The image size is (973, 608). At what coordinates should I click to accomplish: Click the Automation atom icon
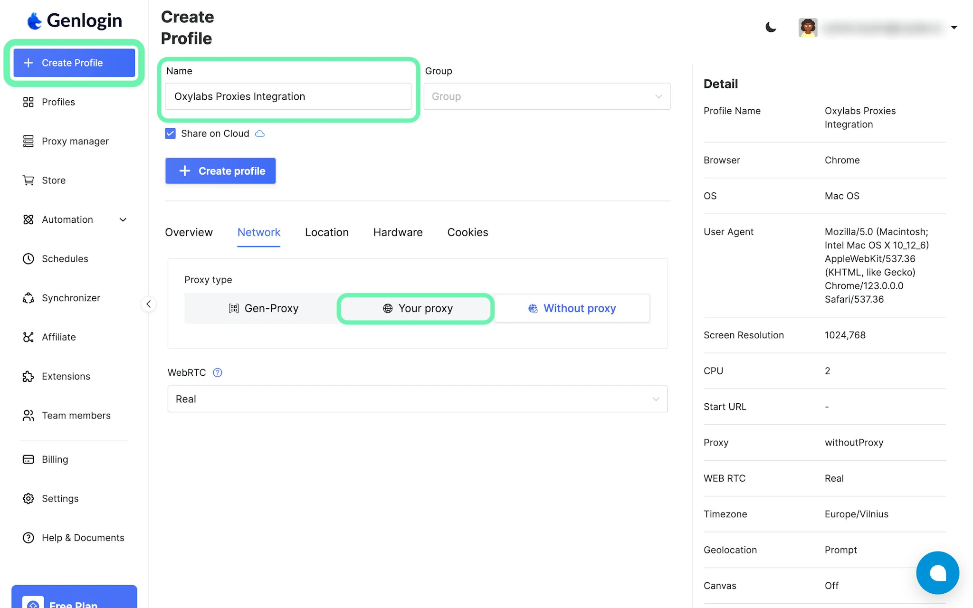pos(29,219)
